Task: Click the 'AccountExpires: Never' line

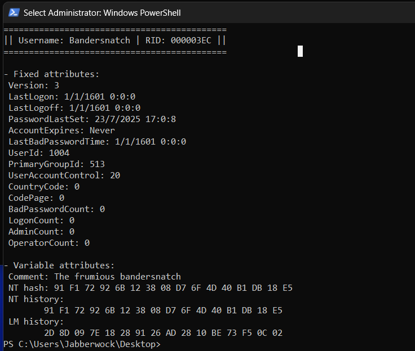Action: coord(61,130)
